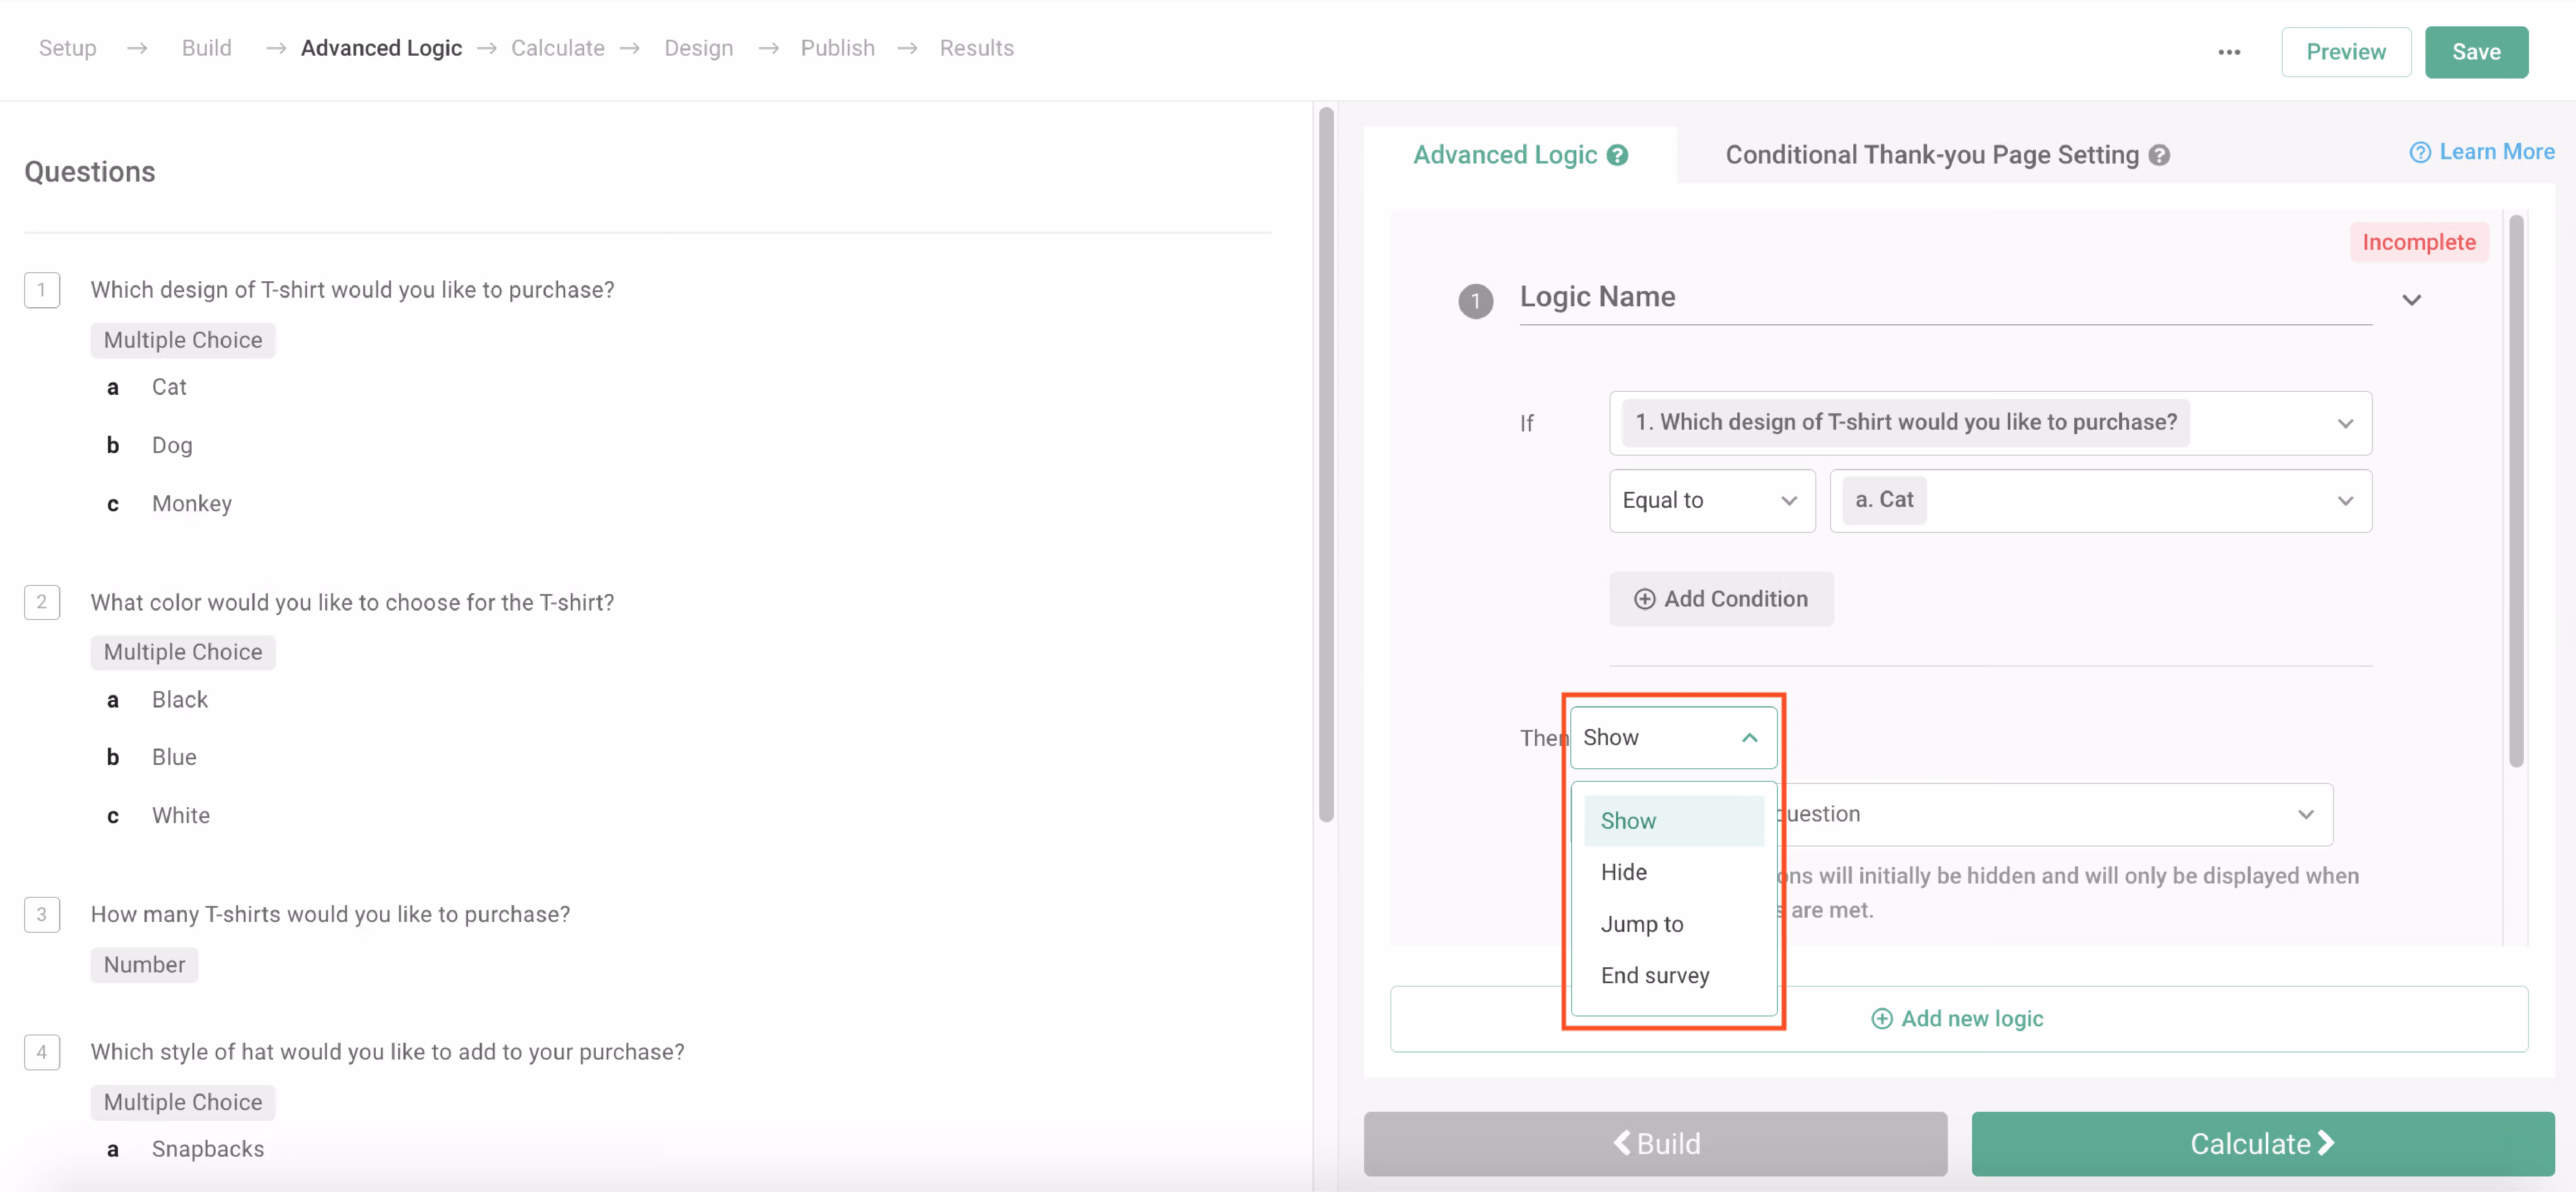Switch to Conditional Thank-you Page Setting tab
The image size is (2576, 1192).
coord(1946,155)
